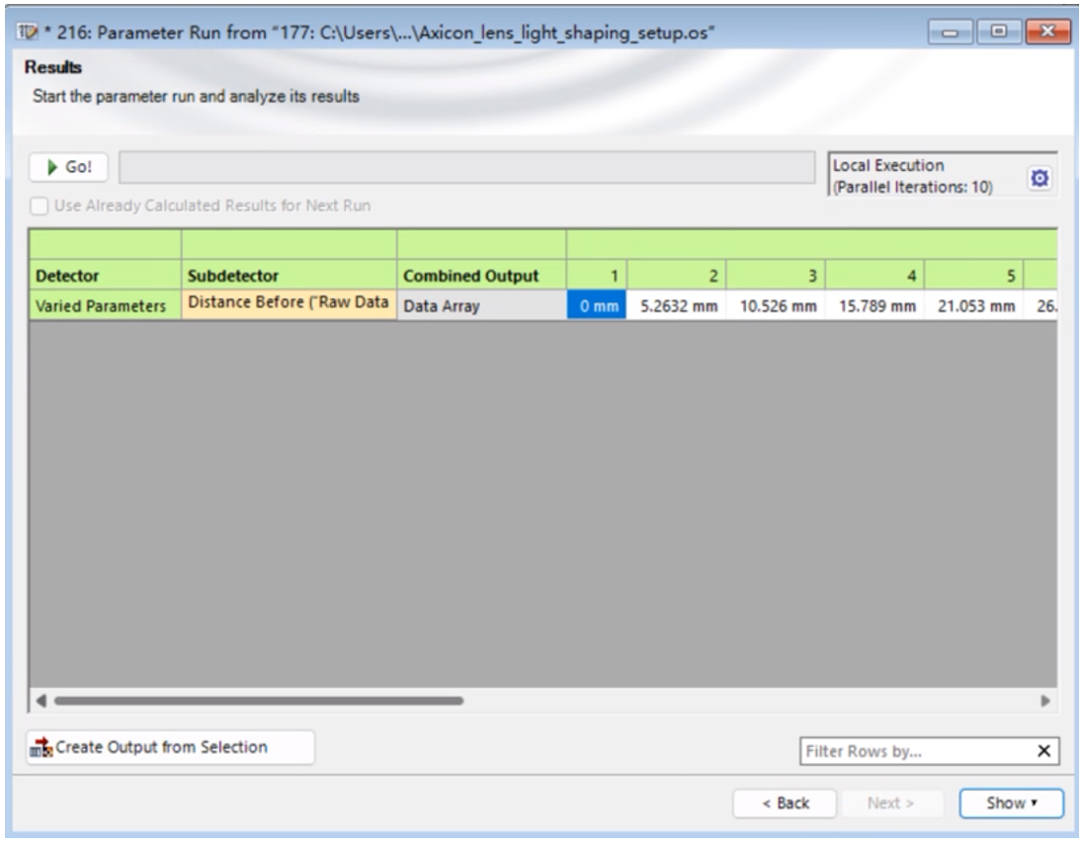1082x843 pixels.
Task: Open the Show dropdown button
Action: point(1011,803)
